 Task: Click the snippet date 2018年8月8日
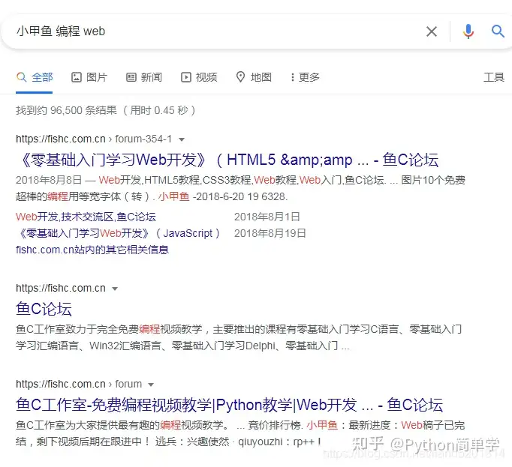pos(49,180)
